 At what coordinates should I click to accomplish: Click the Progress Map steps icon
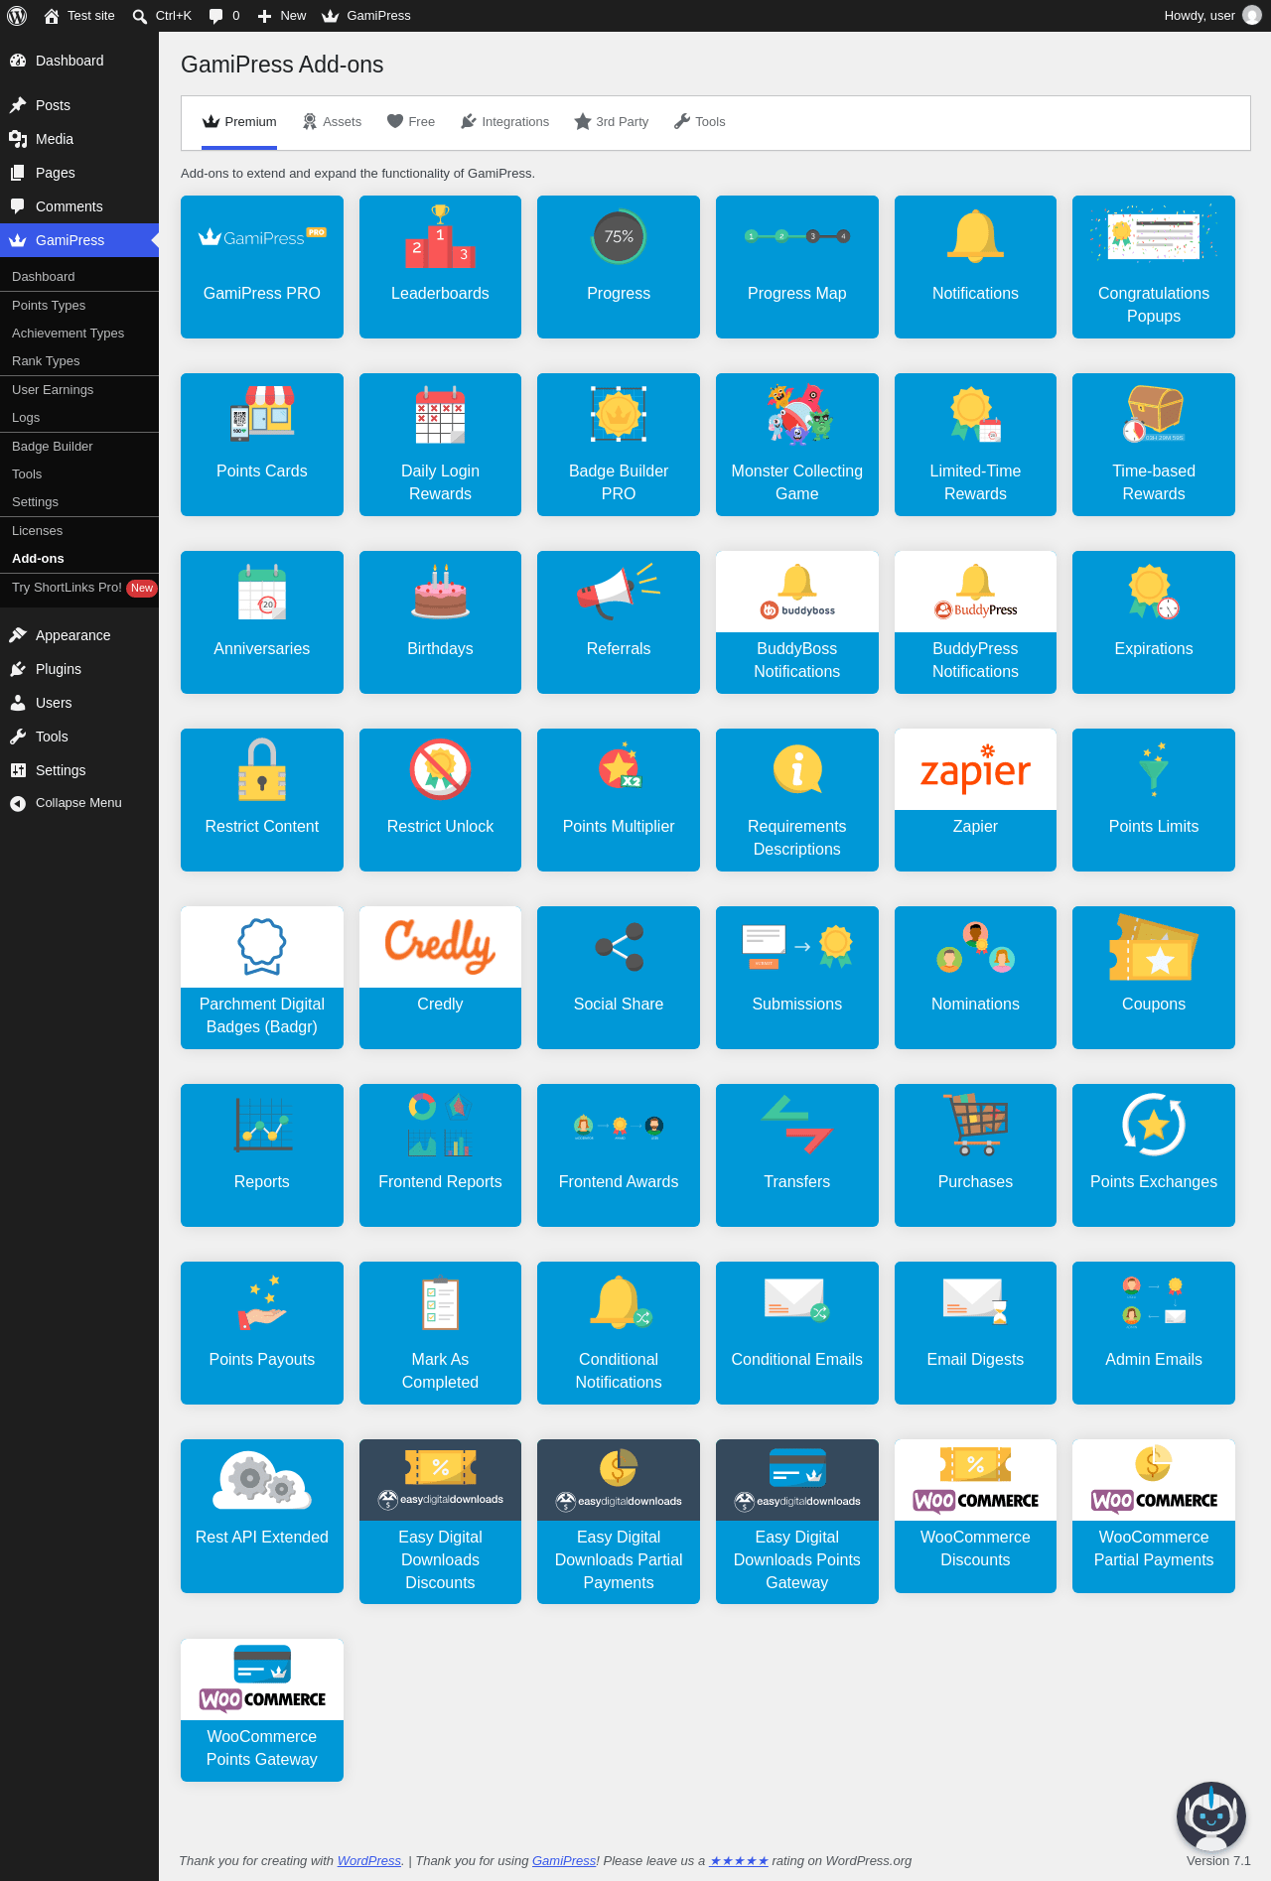[797, 236]
